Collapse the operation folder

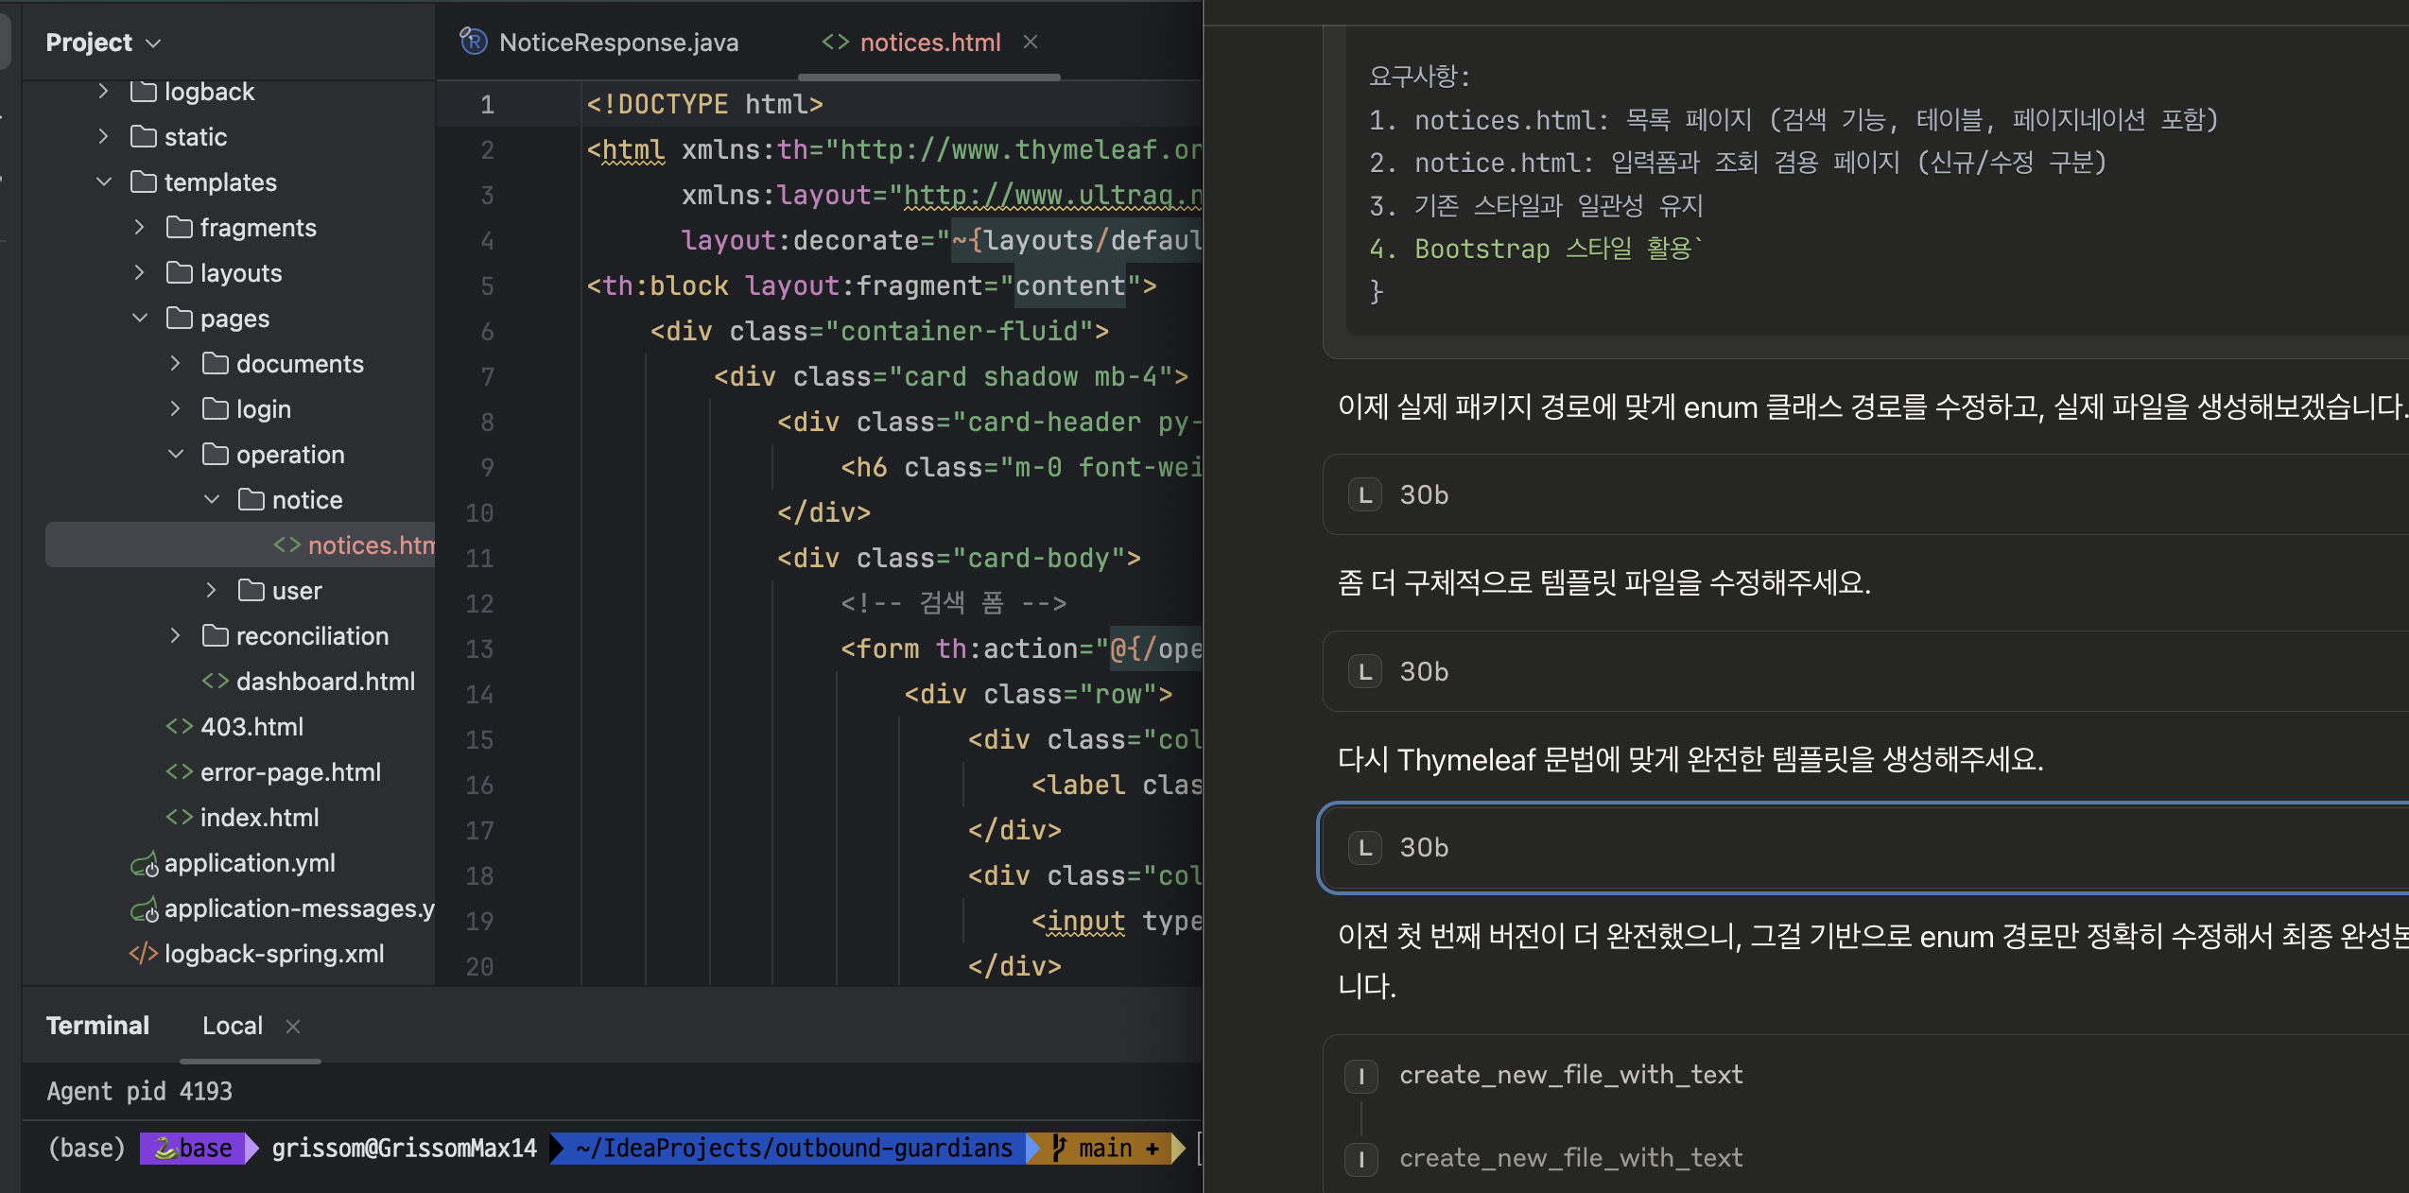[x=176, y=454]
